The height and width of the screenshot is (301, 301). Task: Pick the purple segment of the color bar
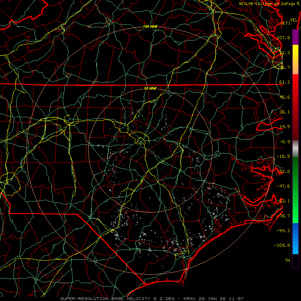[x=295, y=37]
